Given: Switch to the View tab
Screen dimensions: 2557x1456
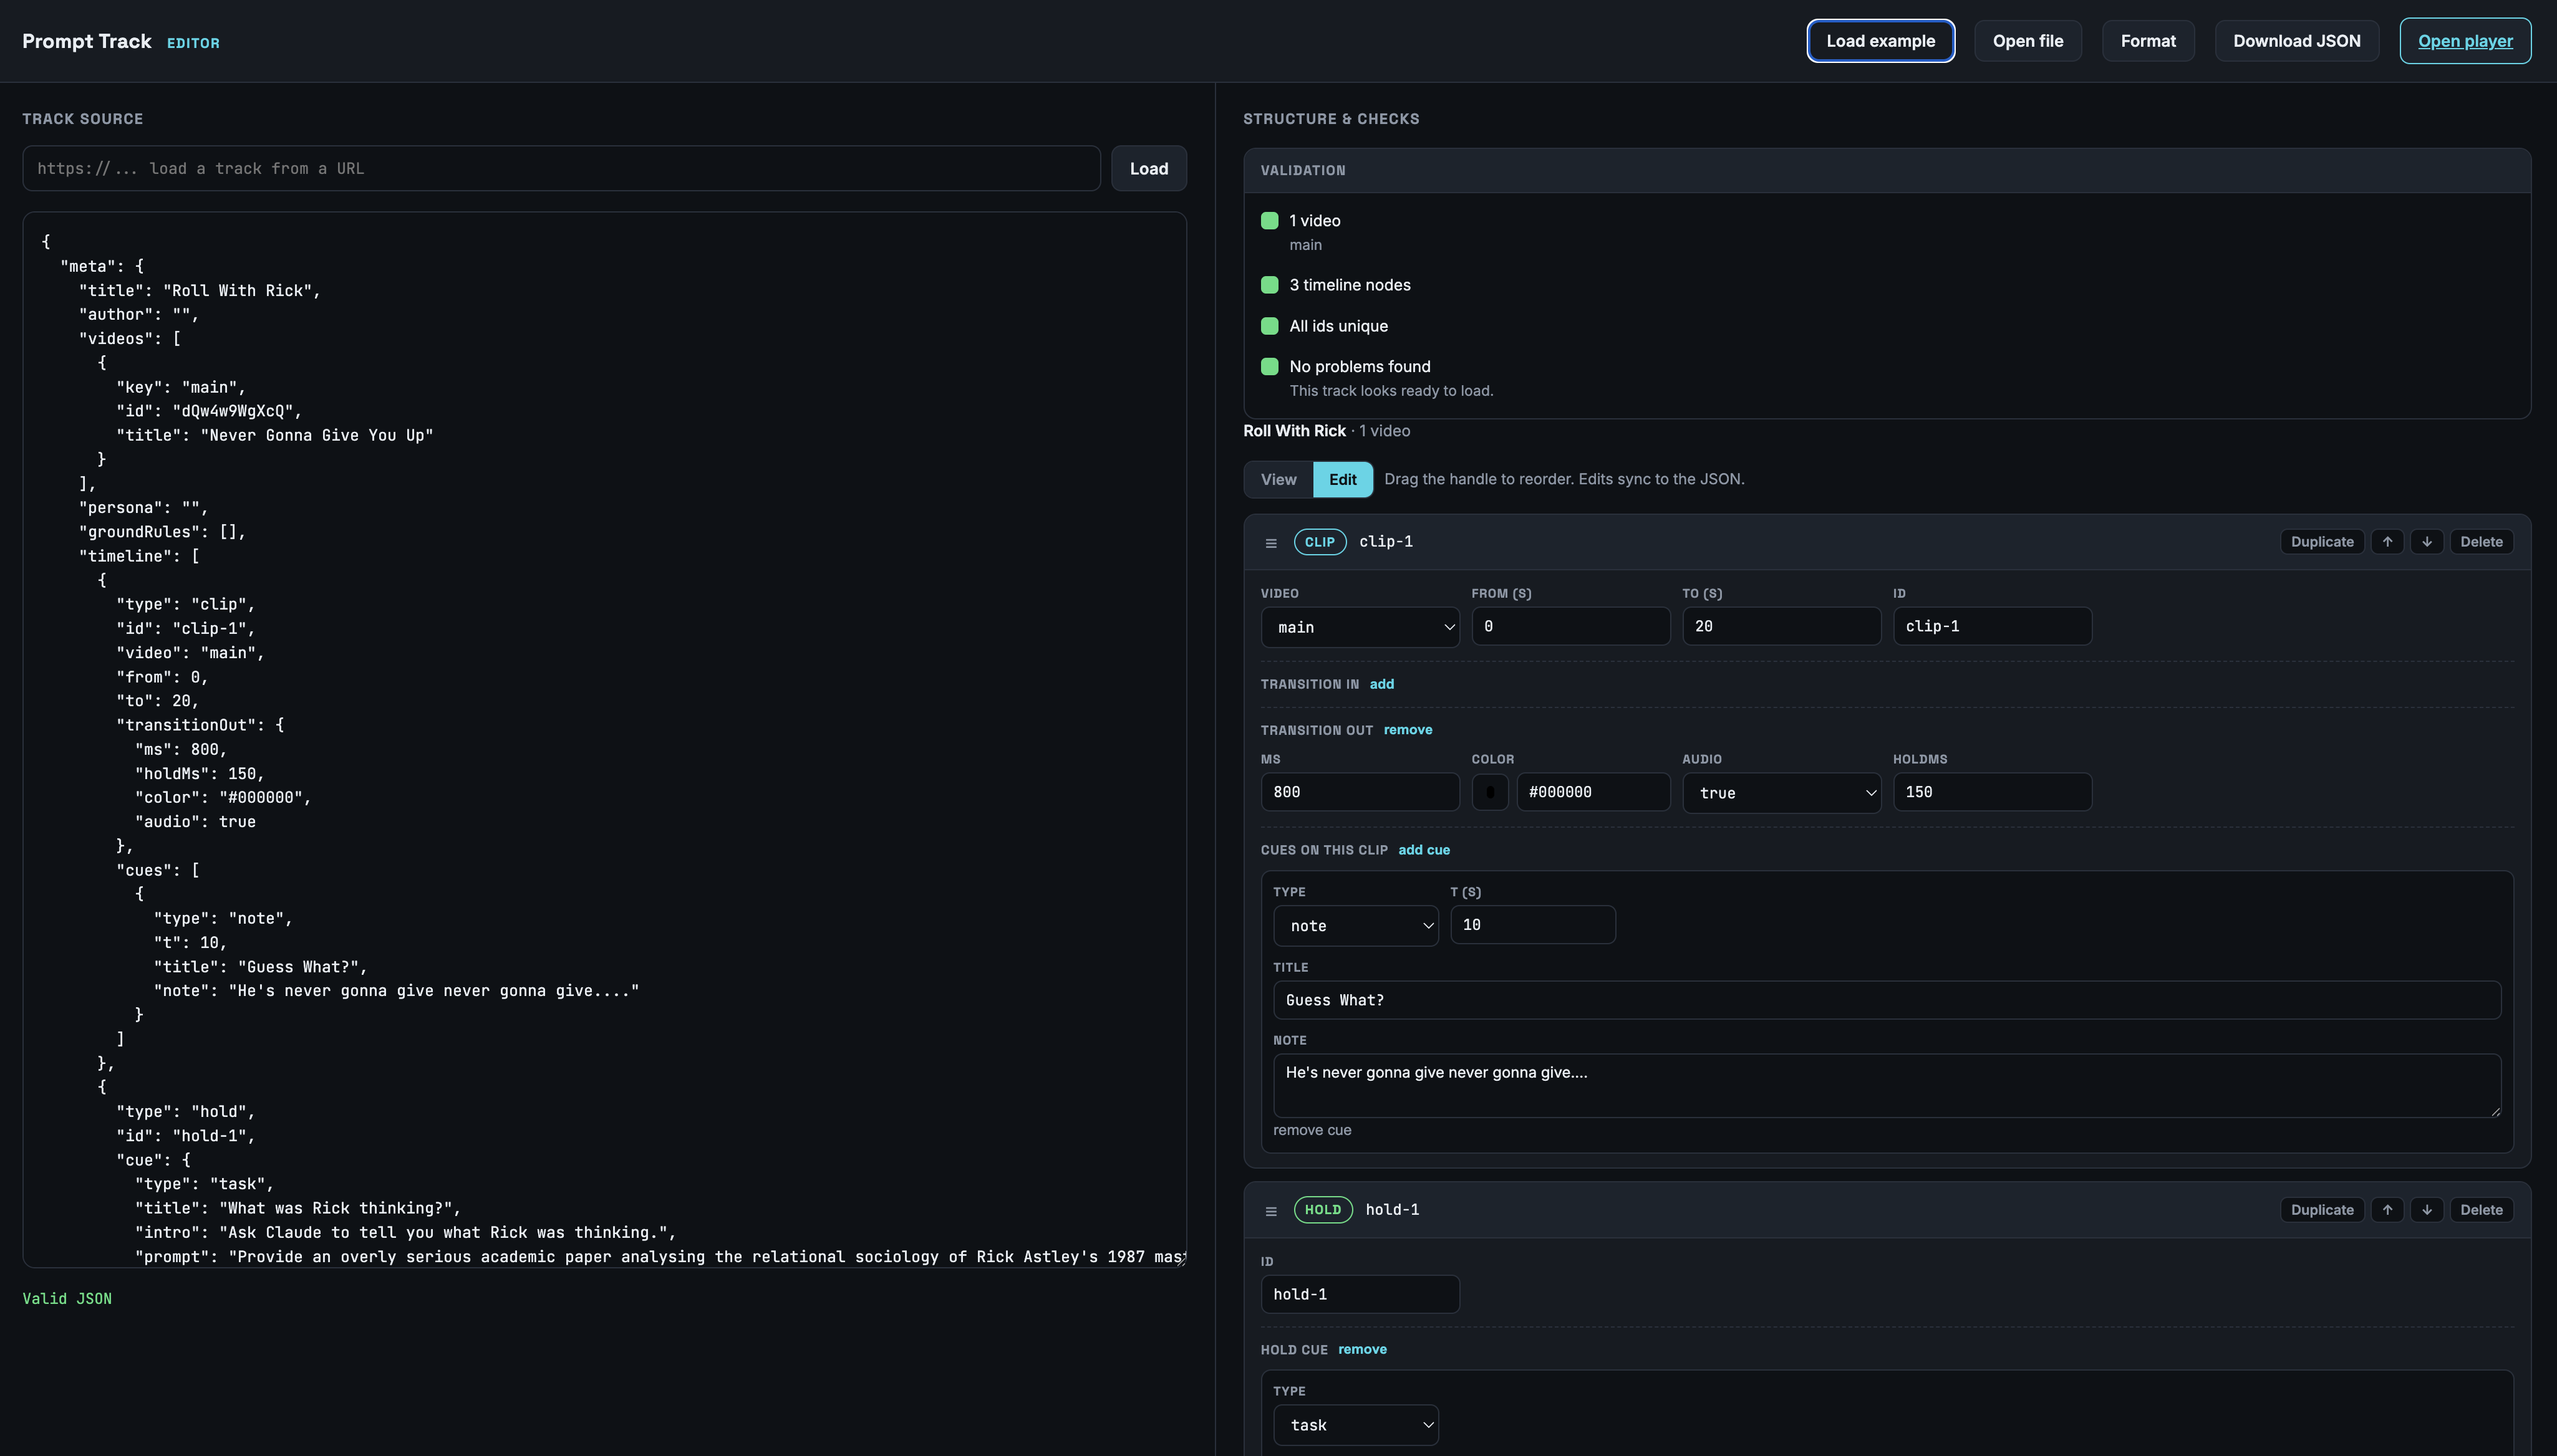Looking at the screenshot, I should coord(1278,479).
